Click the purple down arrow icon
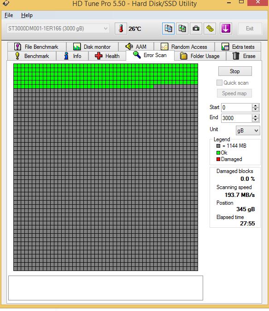Screen dimensions: 269x311 click(x=226, y=29)
